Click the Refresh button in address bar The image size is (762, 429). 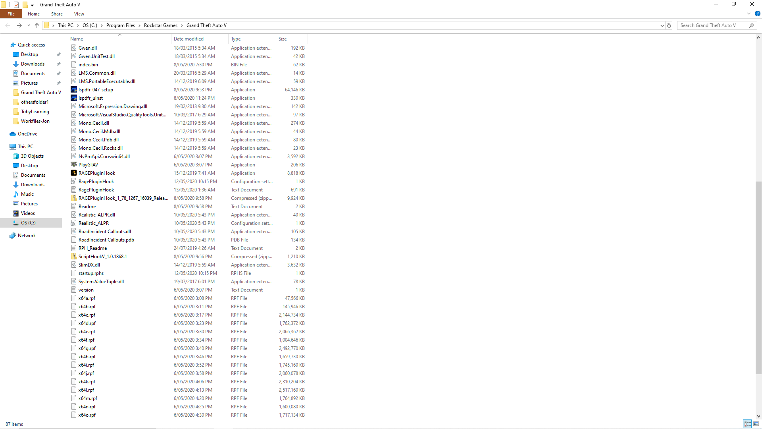(x=669, y=25)
